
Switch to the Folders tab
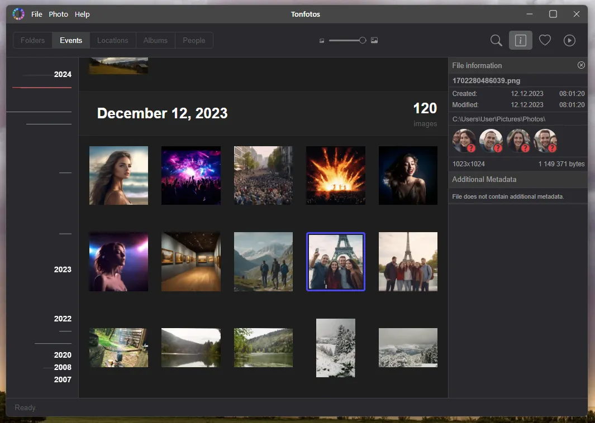tap(32, 40)
